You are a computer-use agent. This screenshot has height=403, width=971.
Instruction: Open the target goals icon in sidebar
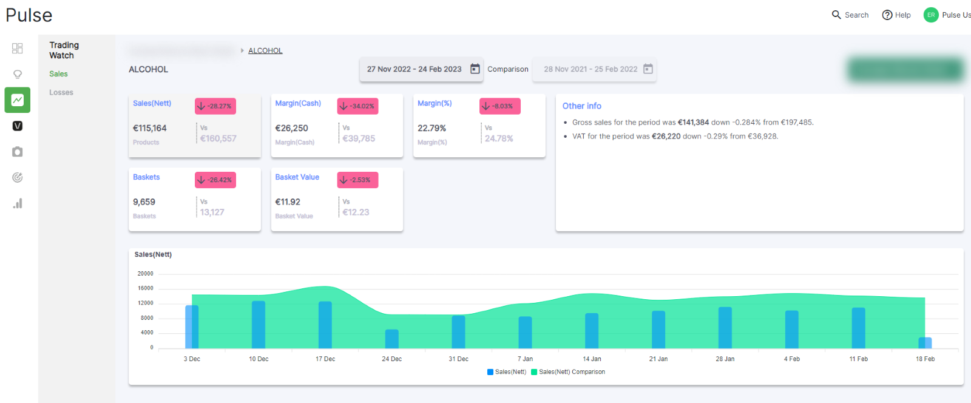tap(18, 177)
